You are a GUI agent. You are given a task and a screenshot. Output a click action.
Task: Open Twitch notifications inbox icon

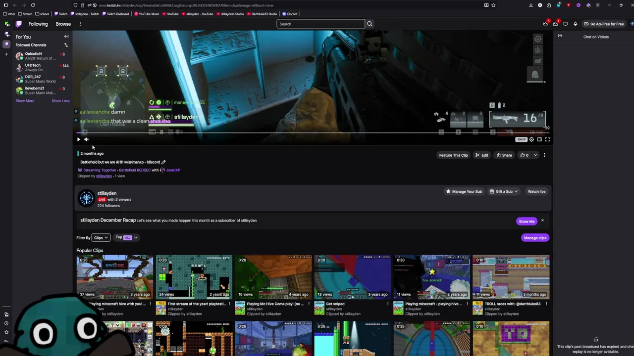click(x=555, y=24)
